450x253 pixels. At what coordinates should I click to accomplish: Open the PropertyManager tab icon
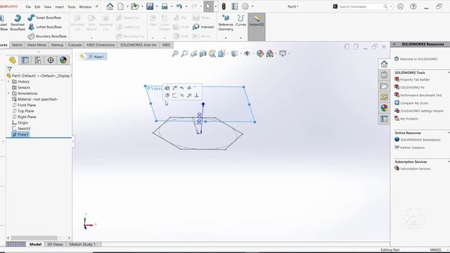(x=25, y=60)
